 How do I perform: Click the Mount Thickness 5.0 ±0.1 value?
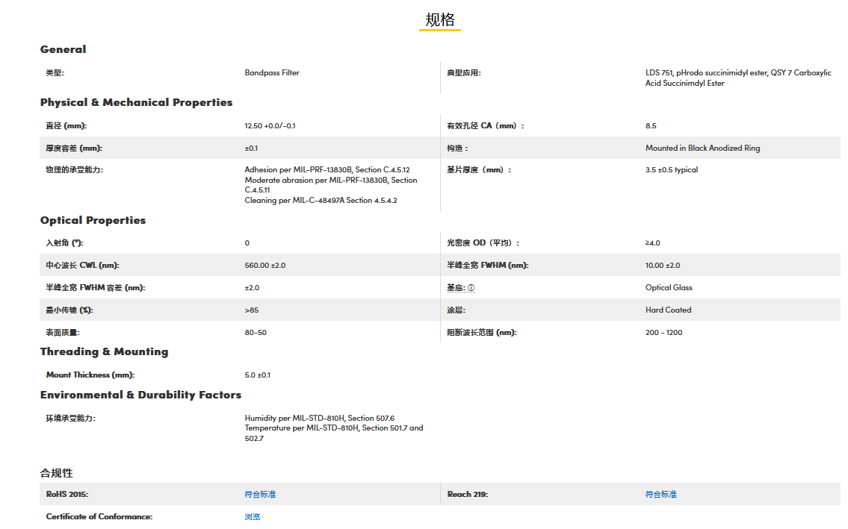(257, 375)
